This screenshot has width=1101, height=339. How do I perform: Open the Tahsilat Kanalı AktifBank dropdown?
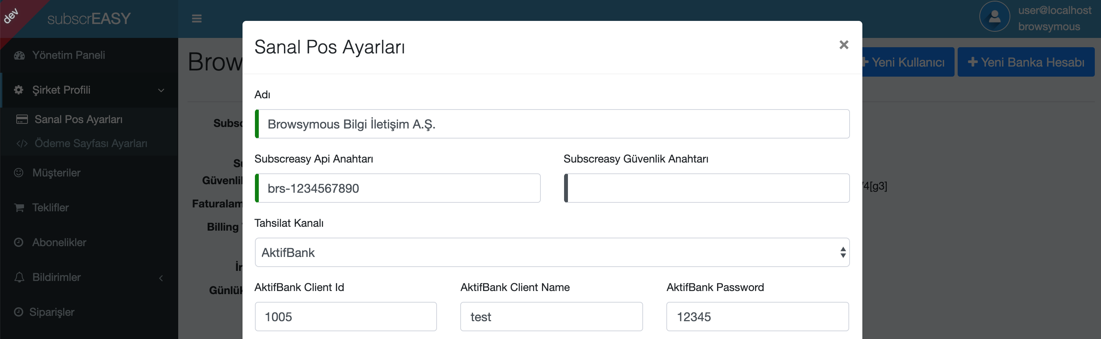tap(552, 252)
